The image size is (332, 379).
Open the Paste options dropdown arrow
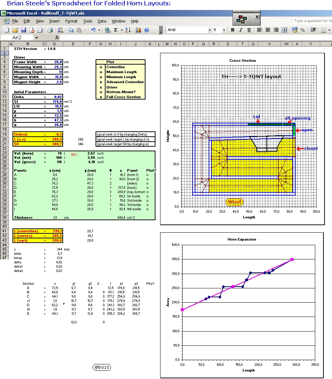click(x=85, y=30)
